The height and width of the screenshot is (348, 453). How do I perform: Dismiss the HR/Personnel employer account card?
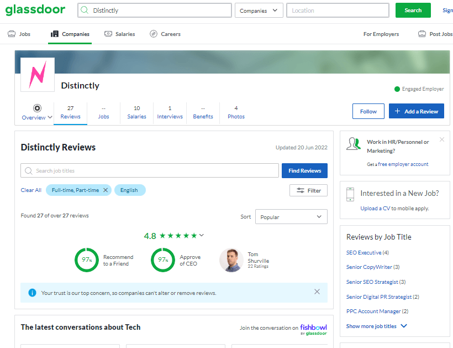(442, 139)
